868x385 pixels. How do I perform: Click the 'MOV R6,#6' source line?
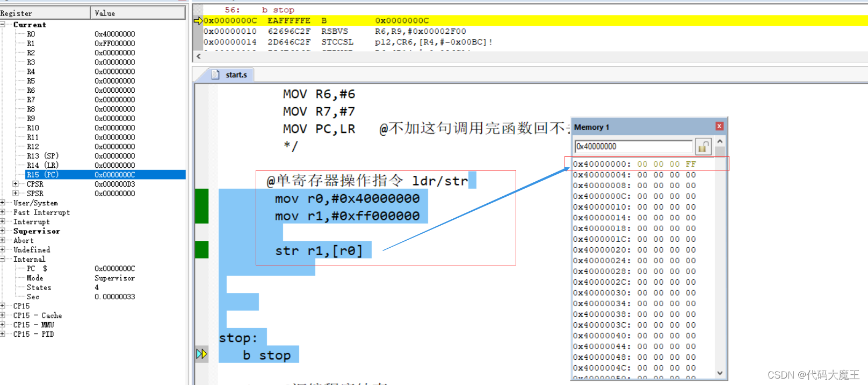pyautogui.click(x=319, y=94)
